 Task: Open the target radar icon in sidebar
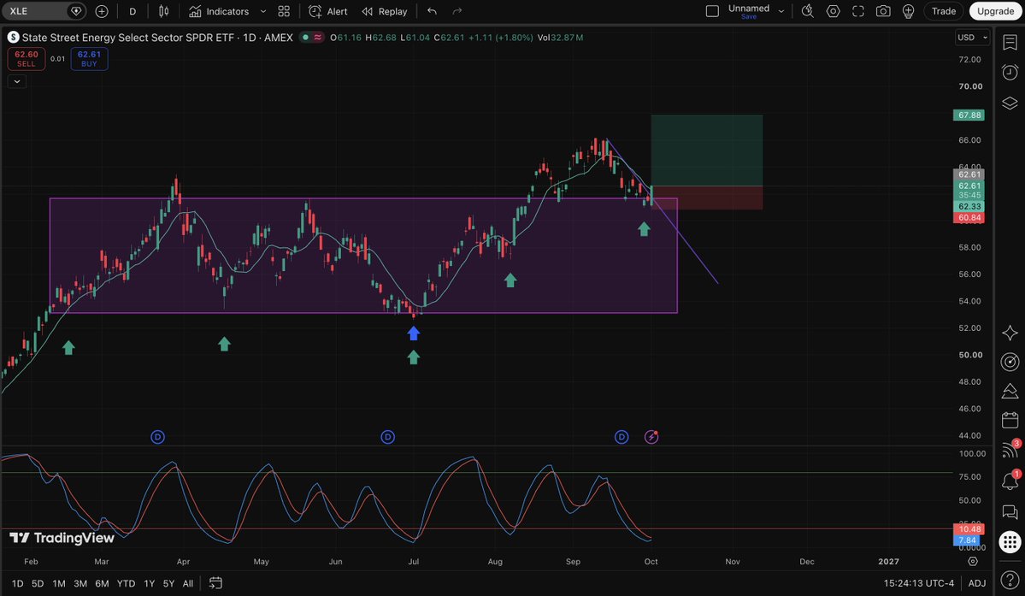1010,362
